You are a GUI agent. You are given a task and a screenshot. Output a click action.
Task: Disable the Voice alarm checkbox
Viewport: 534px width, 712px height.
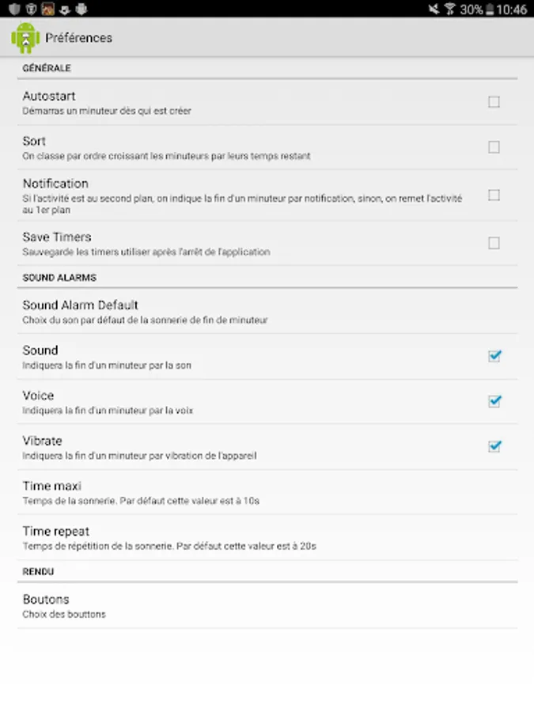coord(494,401)
